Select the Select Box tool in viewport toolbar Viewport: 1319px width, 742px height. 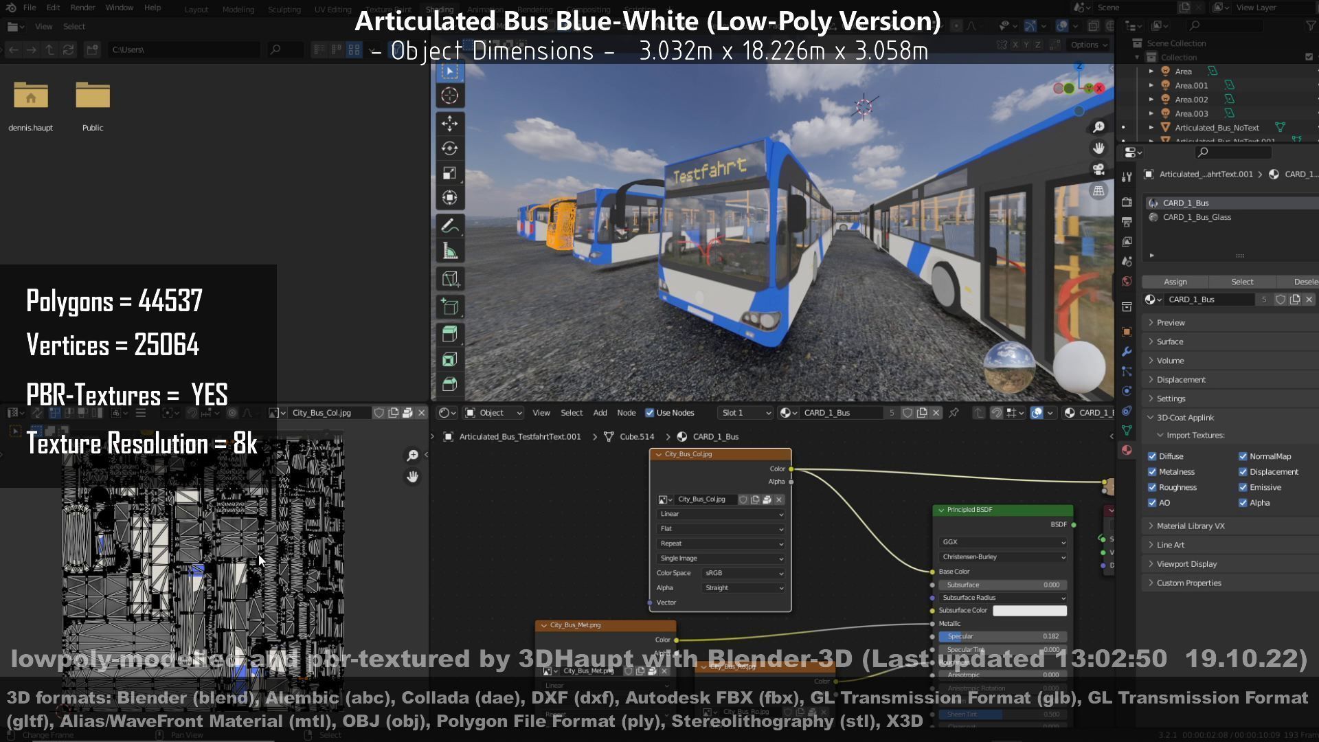450,71
